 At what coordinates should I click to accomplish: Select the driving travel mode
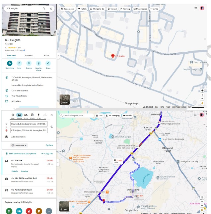coord(19,115)
